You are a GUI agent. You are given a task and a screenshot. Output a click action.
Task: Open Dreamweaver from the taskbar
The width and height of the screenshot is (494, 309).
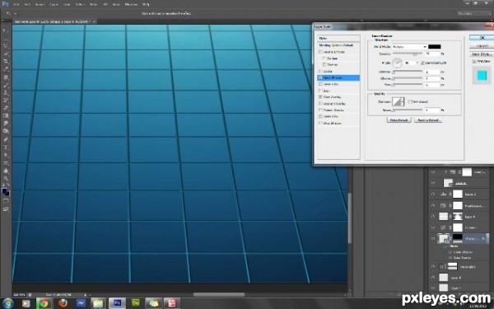pos(136,303)
